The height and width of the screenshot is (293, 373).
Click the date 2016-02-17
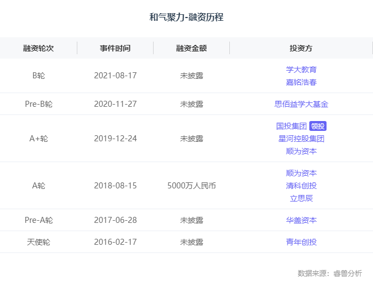115,242
